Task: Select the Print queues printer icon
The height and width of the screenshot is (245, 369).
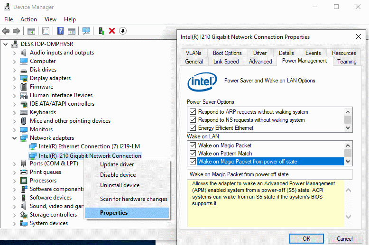Action: 24,172
